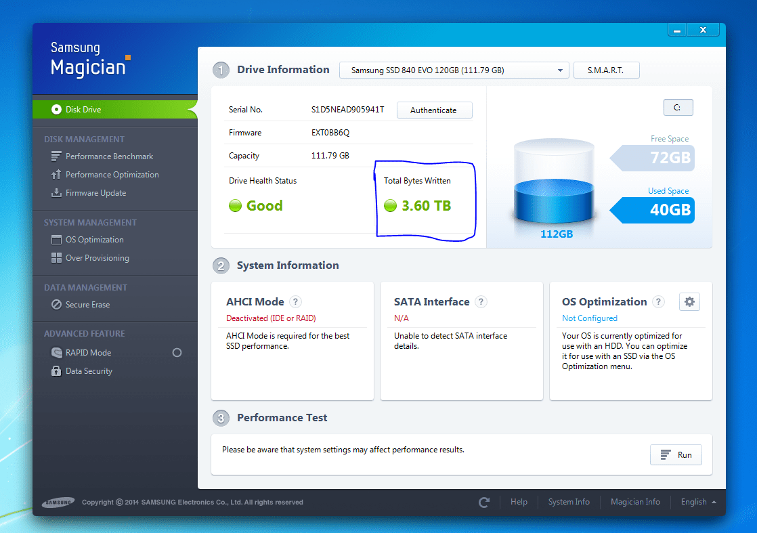
Task: Click the Disk Drive radio icon
Action: (56, 110)
